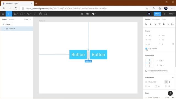Viewport: 176px width, 99px height.
Task: Select the Comment tool
Action: (46, 14)
